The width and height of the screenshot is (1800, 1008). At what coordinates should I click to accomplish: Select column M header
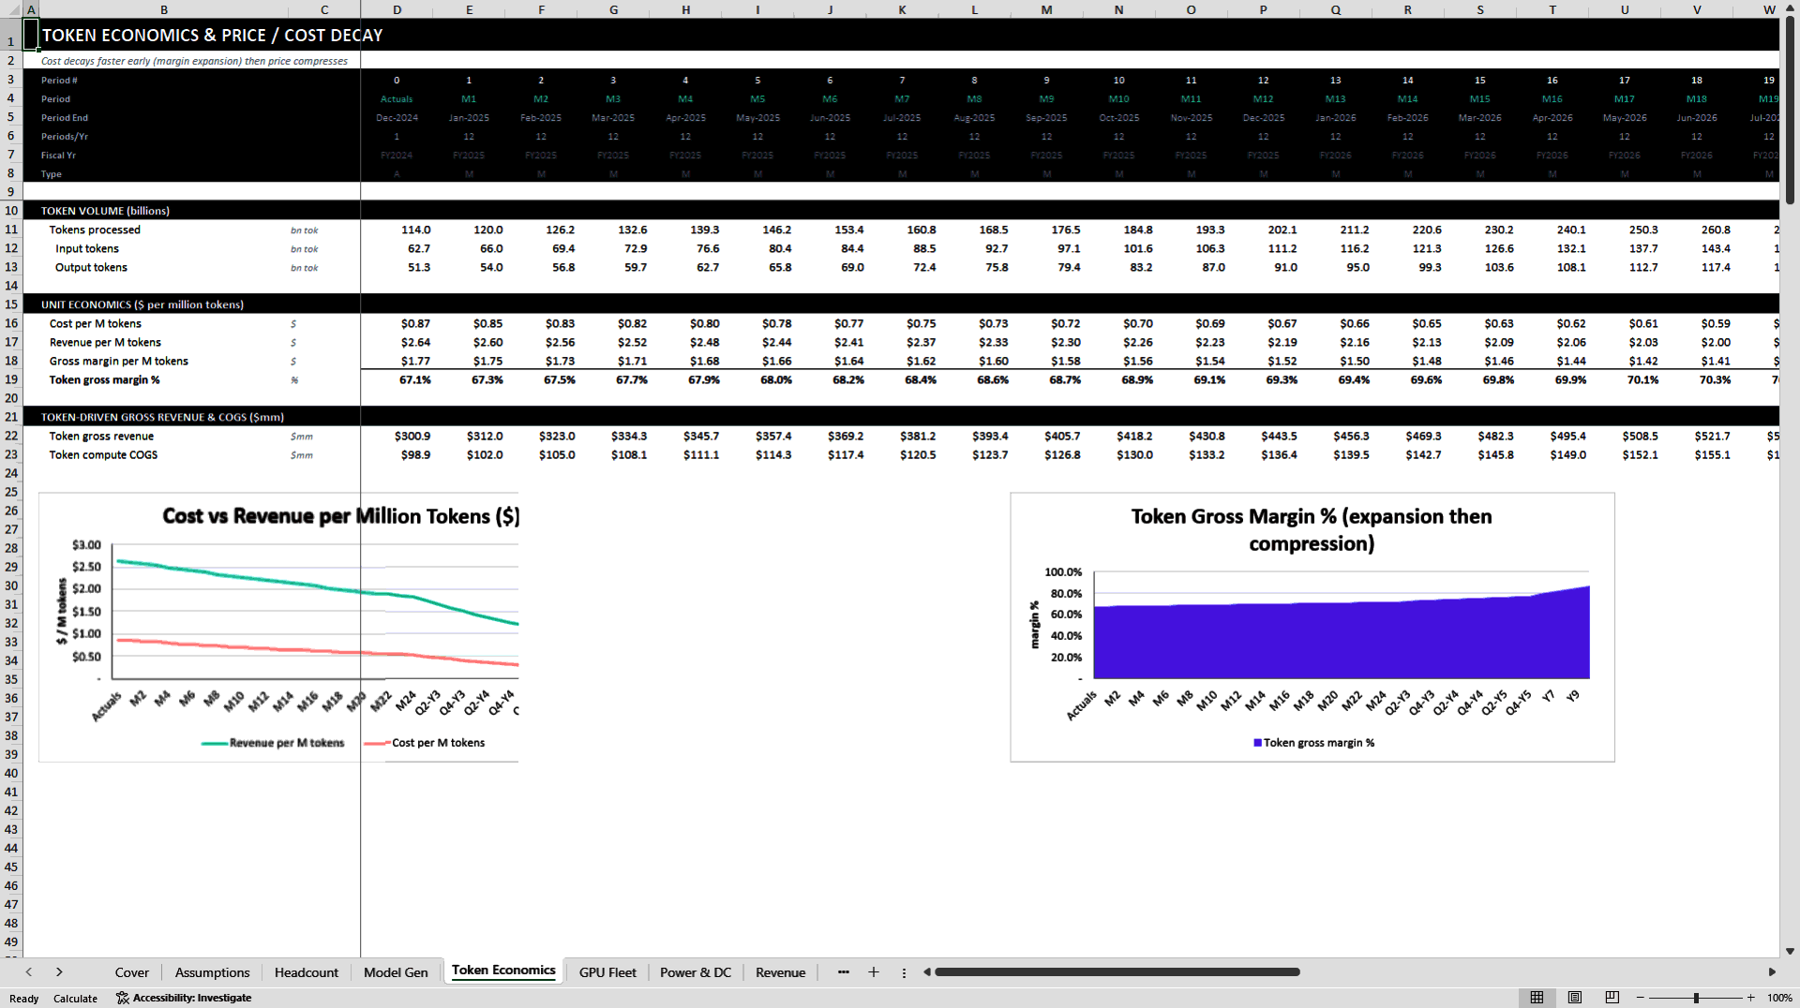coord(1046,9)
